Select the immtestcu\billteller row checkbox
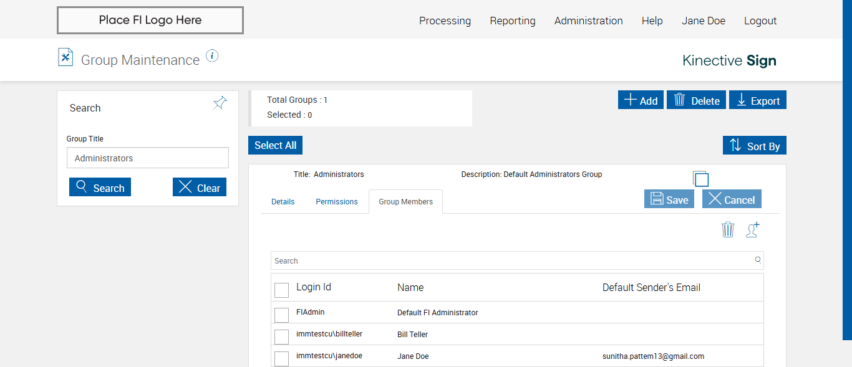 click(282, 336)
